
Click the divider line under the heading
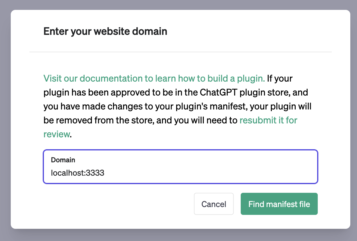[180, 52]
